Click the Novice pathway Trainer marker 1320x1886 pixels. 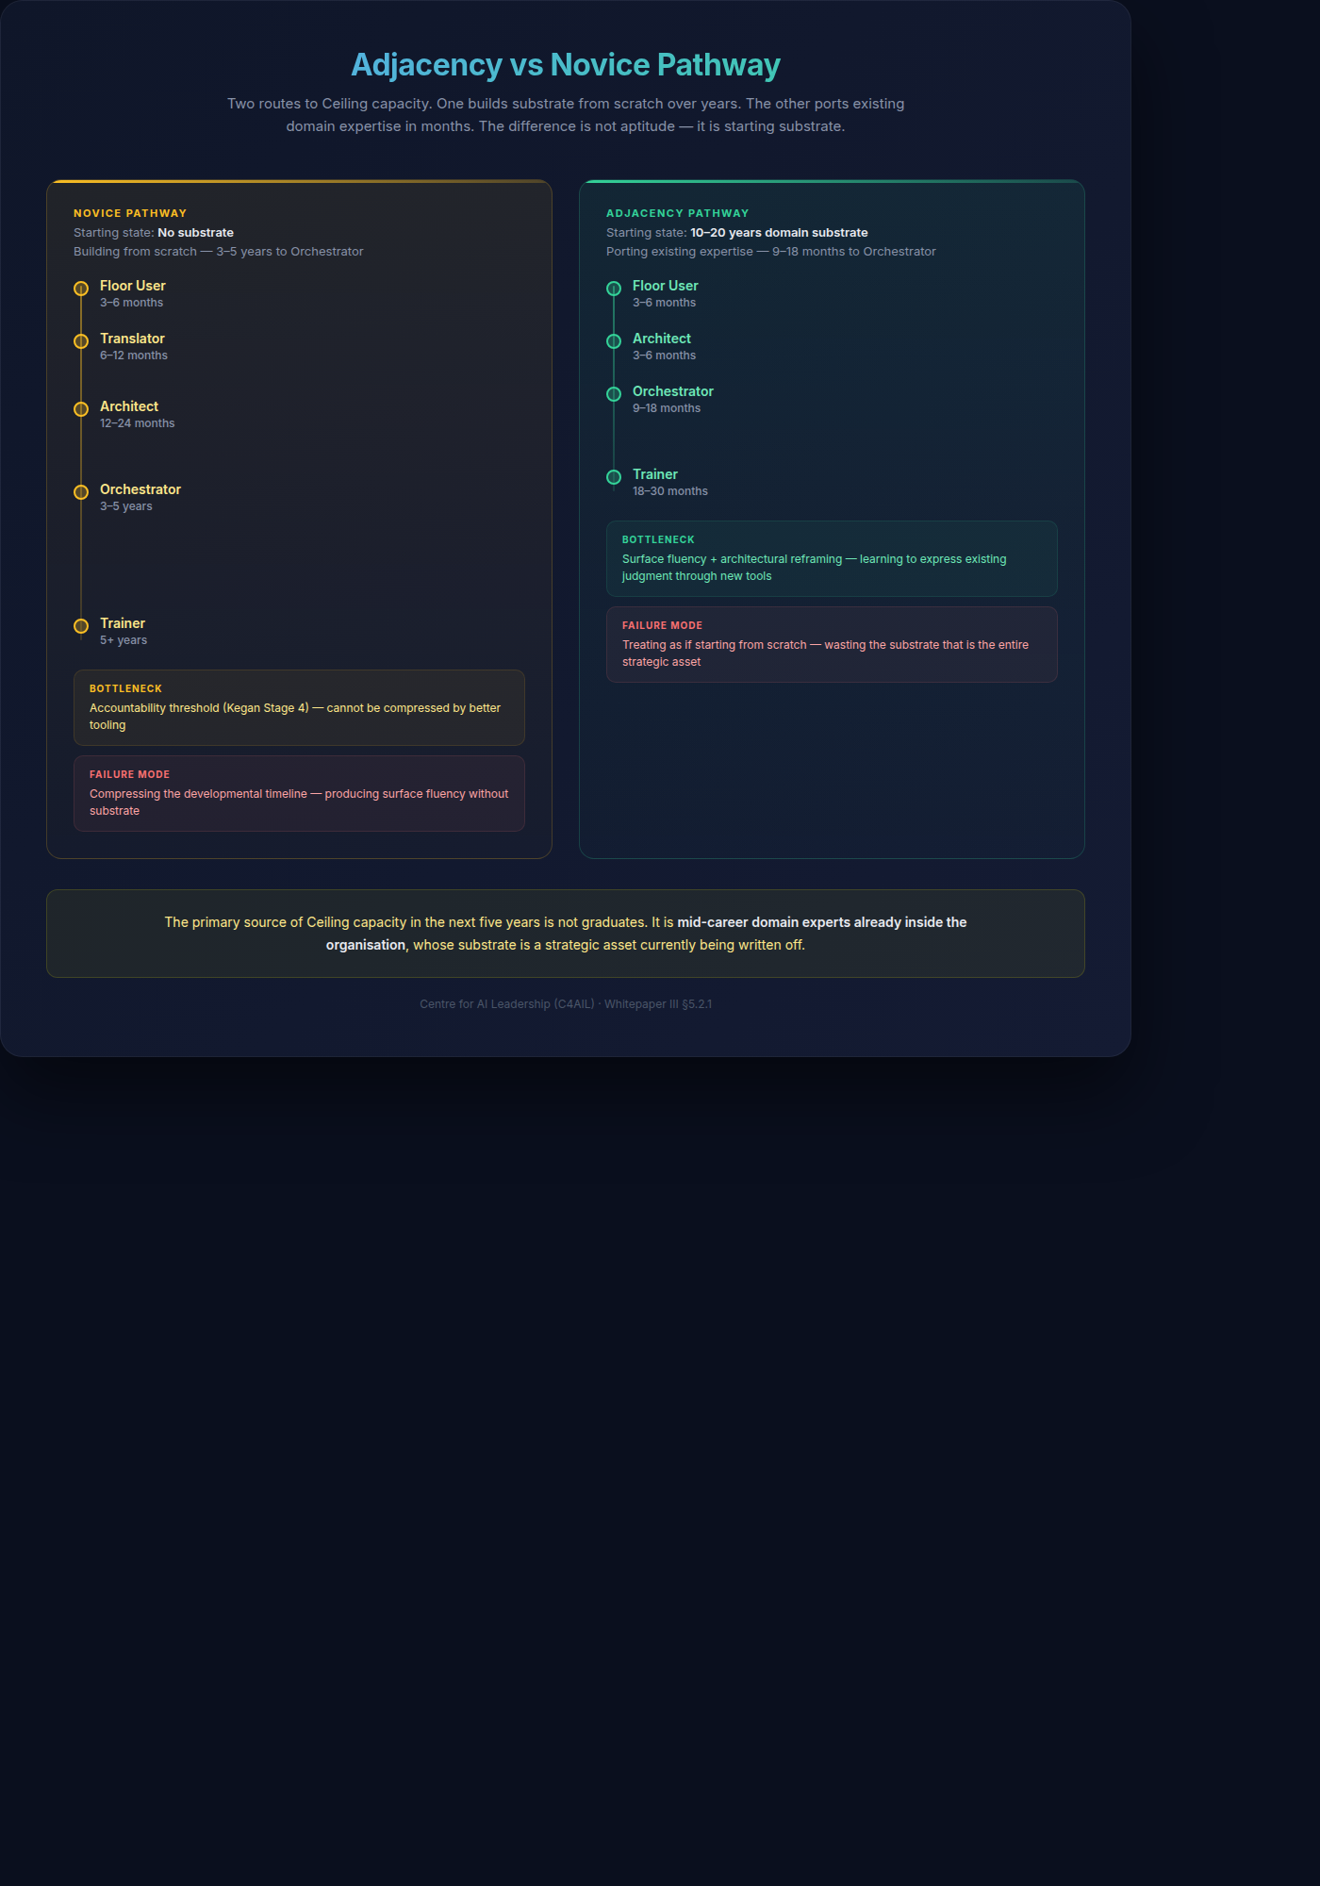click(x=81, y=626)
